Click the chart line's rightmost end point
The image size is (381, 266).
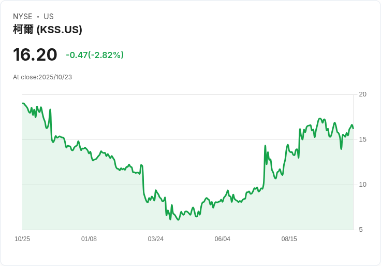[353, 128]
